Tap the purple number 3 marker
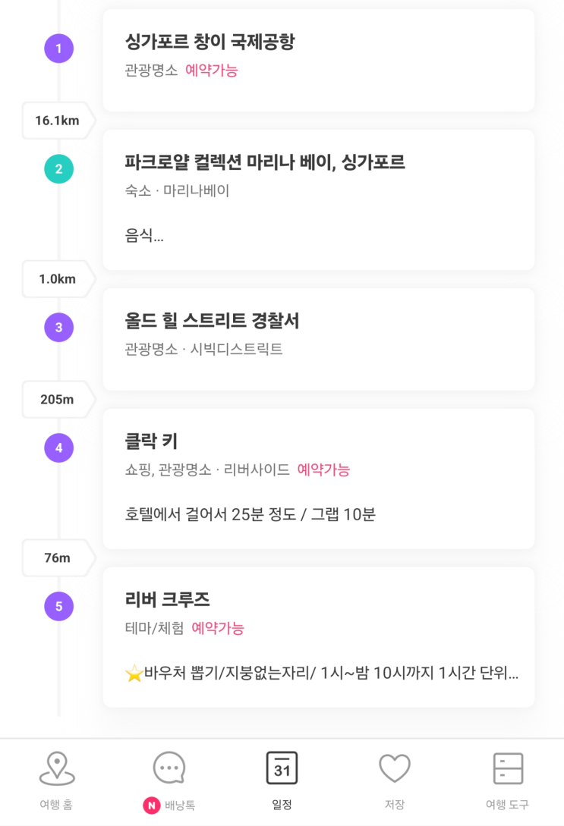Image resolution: width=564 pixels, height=826 pixels. click(58, 327)
